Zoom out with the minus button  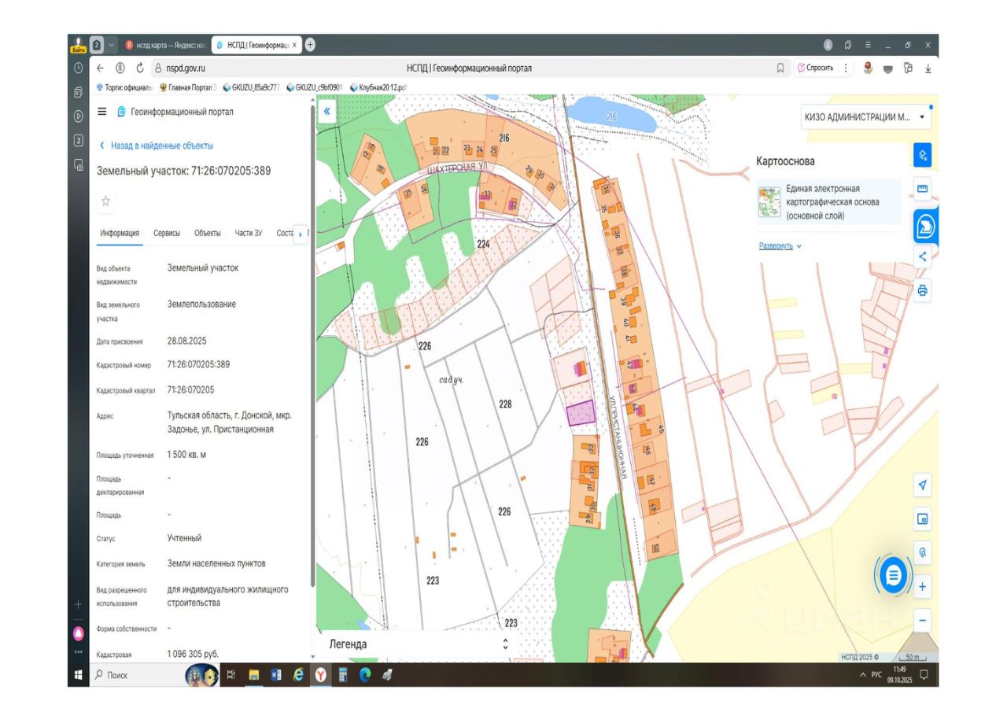click(x=922, y=619)
